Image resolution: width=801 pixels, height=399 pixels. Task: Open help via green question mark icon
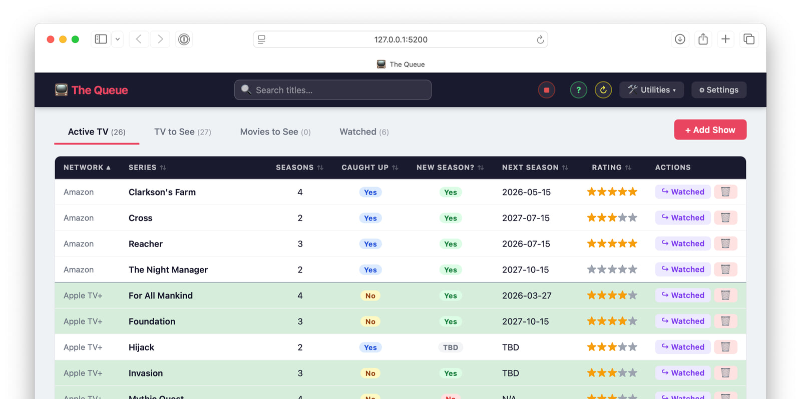(578, 90)
